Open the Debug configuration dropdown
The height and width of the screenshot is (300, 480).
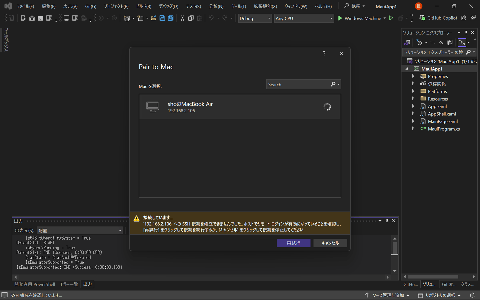click(255, 18)
